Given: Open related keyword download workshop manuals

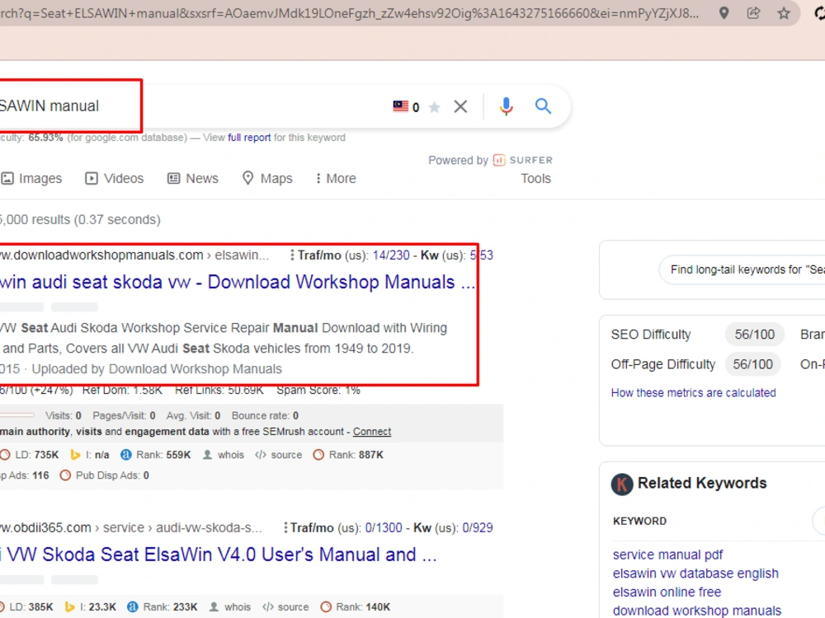Looking at the screenshot, I should [697, 611].
